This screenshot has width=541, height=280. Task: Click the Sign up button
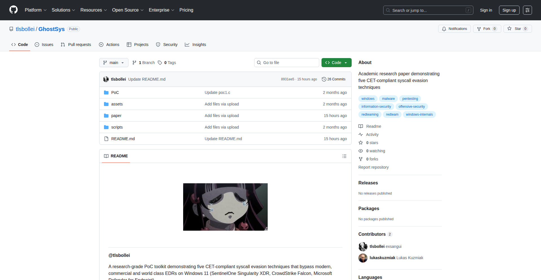(x=509, y=10)
